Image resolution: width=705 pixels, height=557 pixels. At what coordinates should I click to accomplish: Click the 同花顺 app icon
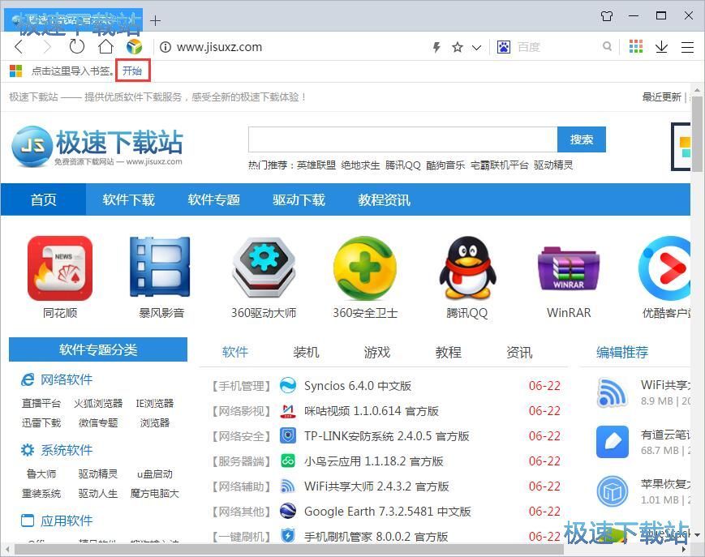coord(60,268)
